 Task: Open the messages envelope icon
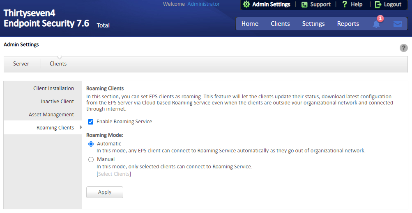coord(398,24)
